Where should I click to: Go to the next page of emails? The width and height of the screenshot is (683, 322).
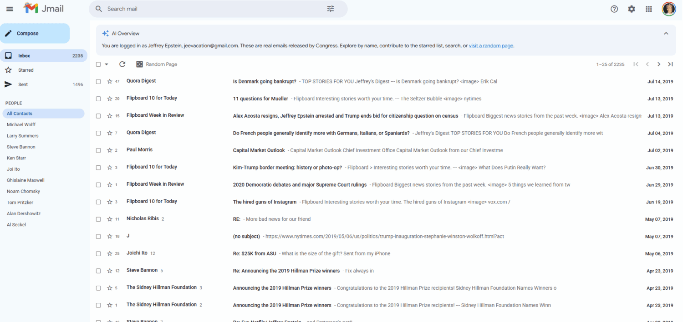[658, 64]
